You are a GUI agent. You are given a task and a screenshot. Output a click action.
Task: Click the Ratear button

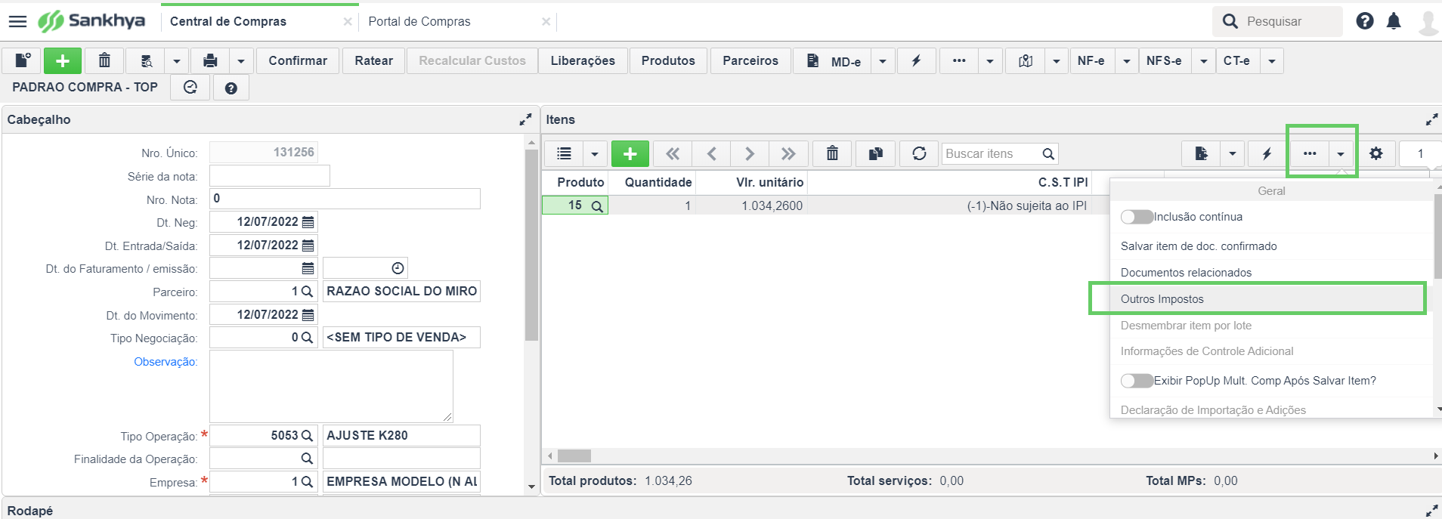[374, 60]
